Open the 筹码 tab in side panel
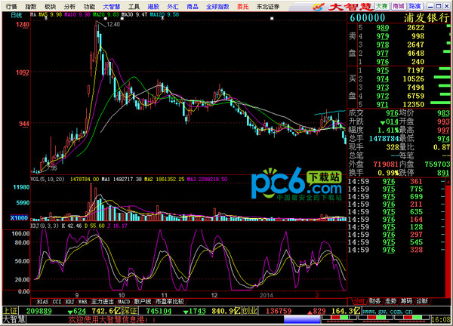 (x=405, y=300)
